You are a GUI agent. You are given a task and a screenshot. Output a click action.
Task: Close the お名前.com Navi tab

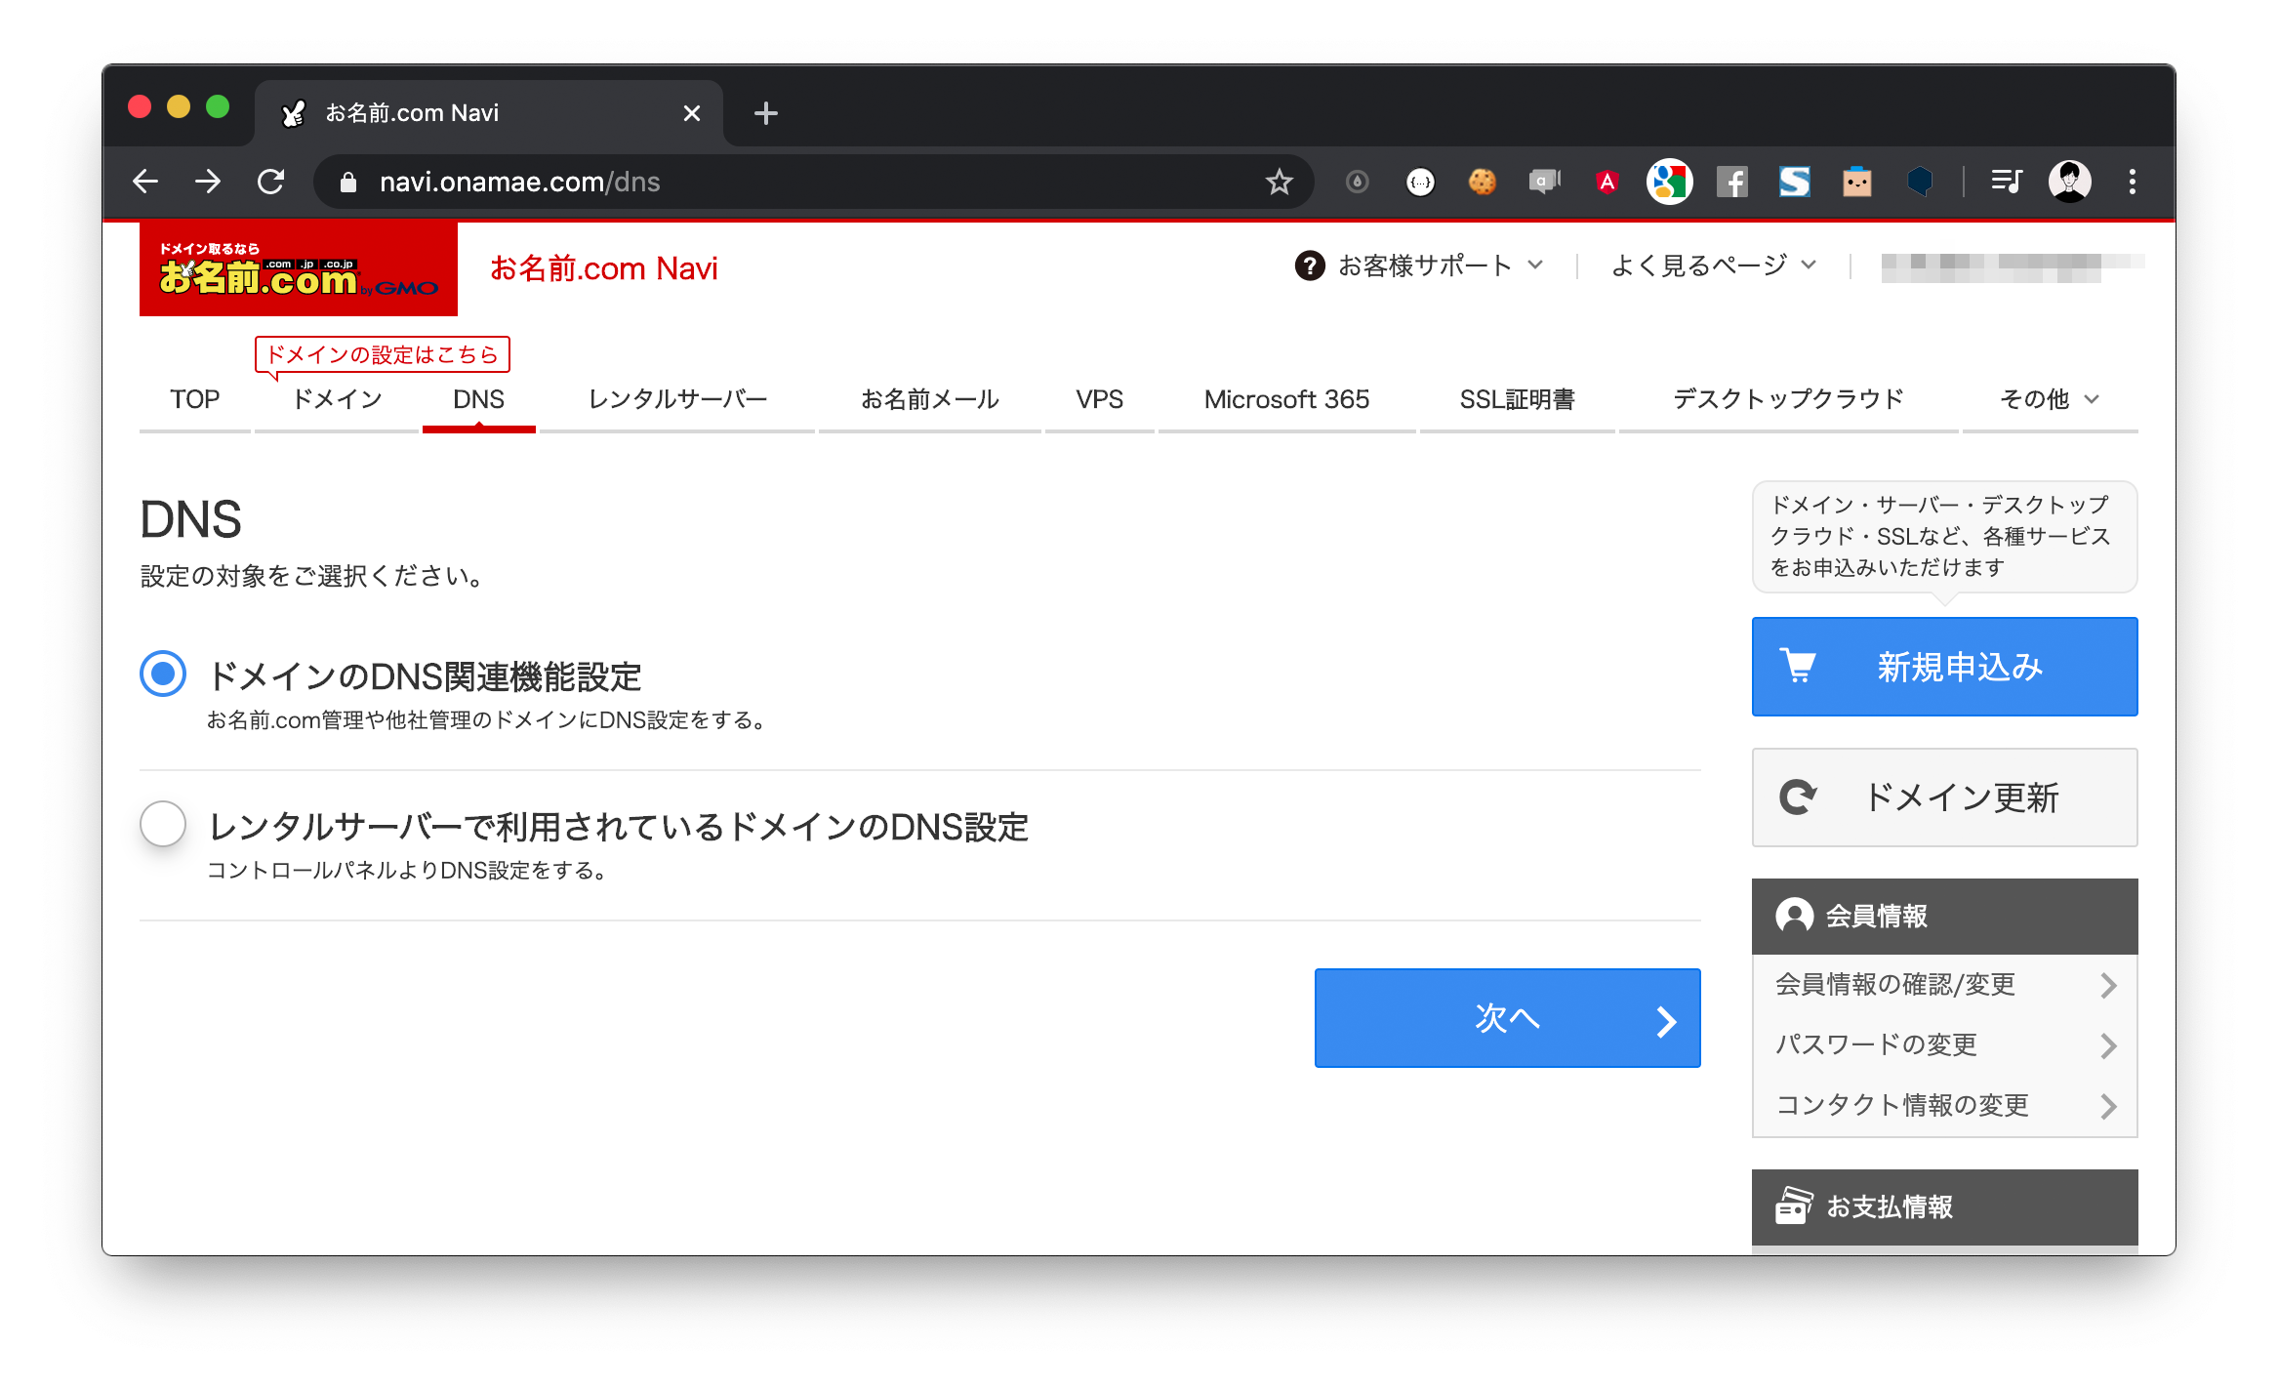[692, 113]
